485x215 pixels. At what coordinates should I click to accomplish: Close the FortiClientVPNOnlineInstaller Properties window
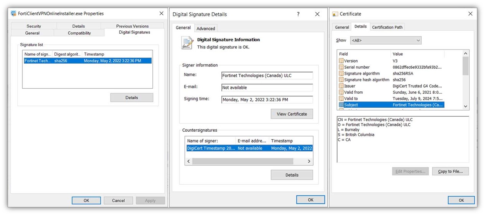[162, 13]
